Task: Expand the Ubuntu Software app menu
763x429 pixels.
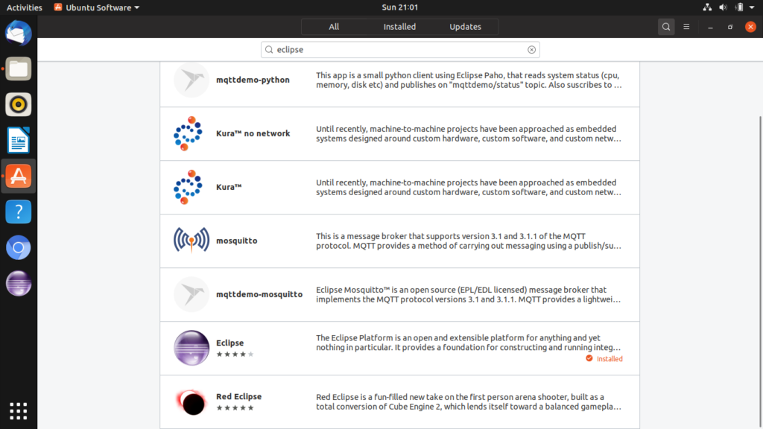Action: (96, 7)
